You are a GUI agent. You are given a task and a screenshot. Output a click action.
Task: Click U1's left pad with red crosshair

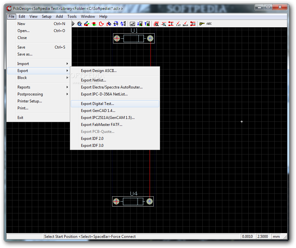coord(117,38)
